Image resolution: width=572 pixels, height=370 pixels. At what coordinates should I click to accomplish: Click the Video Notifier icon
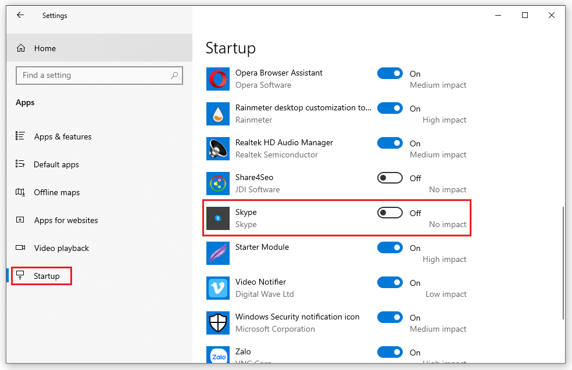tap(217, 288)
